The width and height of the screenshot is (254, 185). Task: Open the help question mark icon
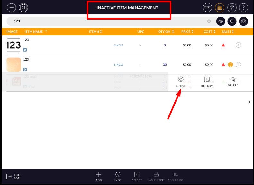tap(244, 7)
